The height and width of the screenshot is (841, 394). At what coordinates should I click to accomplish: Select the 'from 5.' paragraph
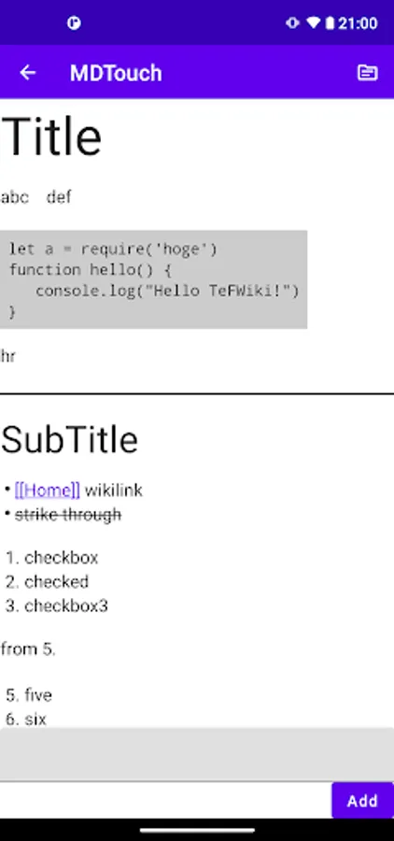coord(28,649)
